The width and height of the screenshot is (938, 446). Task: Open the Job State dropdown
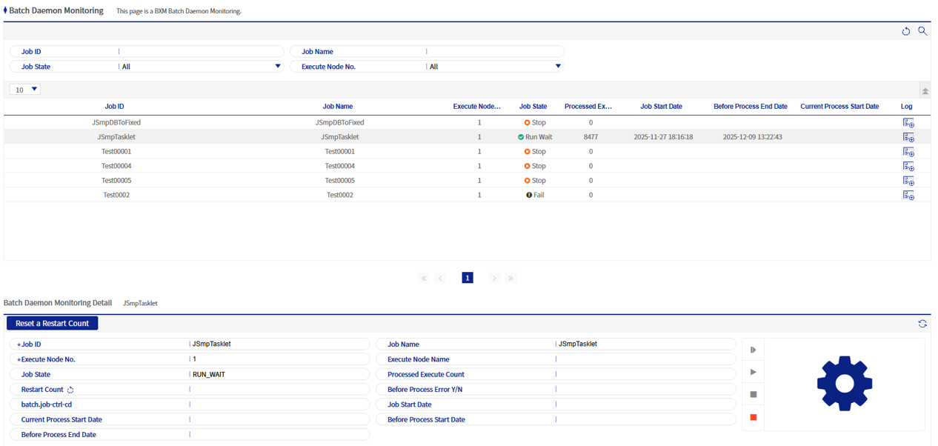[x=200, y=67]
